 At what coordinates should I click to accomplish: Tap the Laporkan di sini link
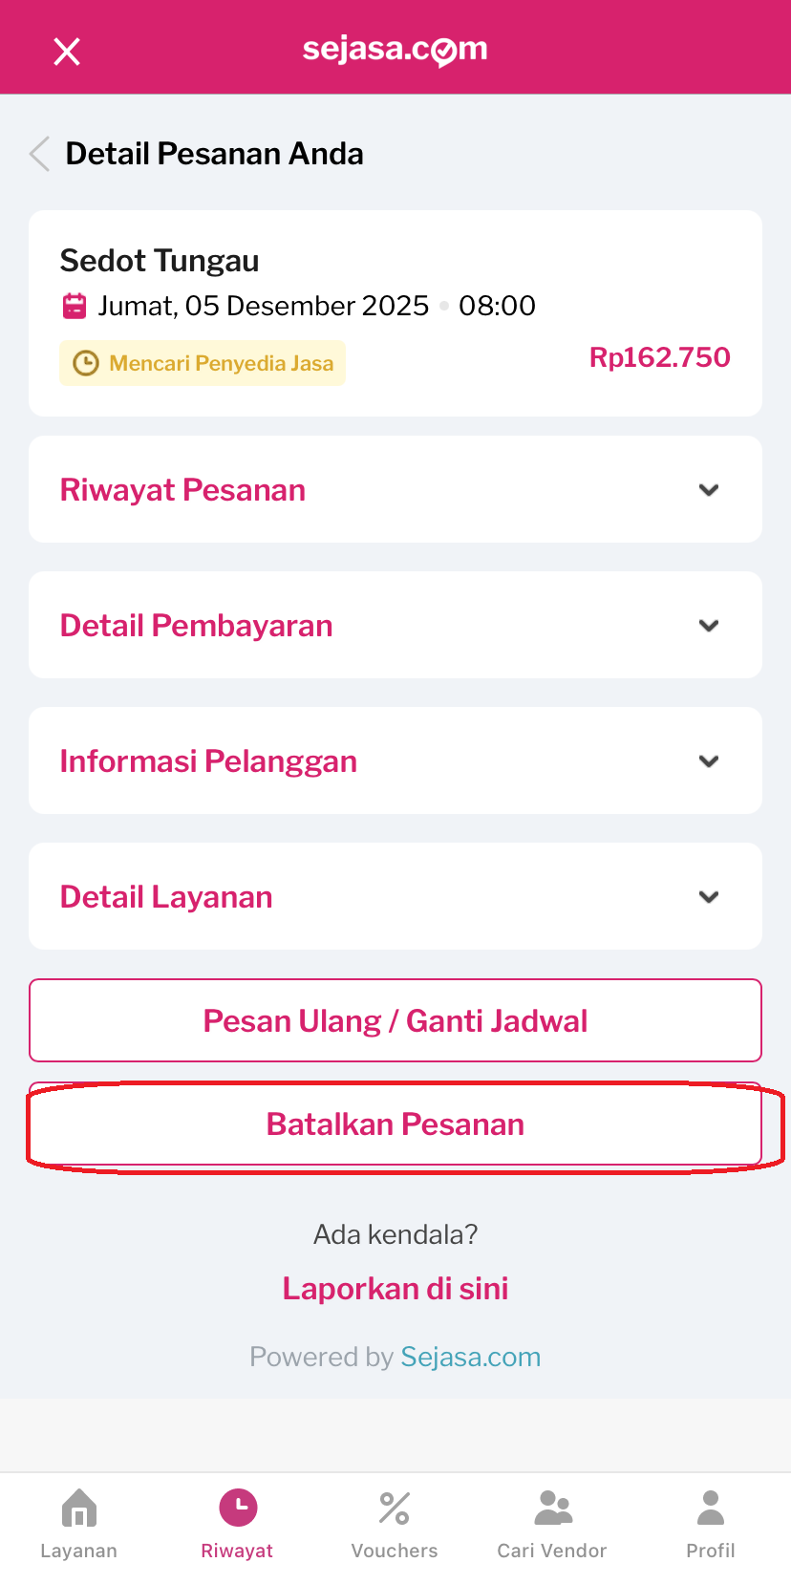(x=395, y=1289)
